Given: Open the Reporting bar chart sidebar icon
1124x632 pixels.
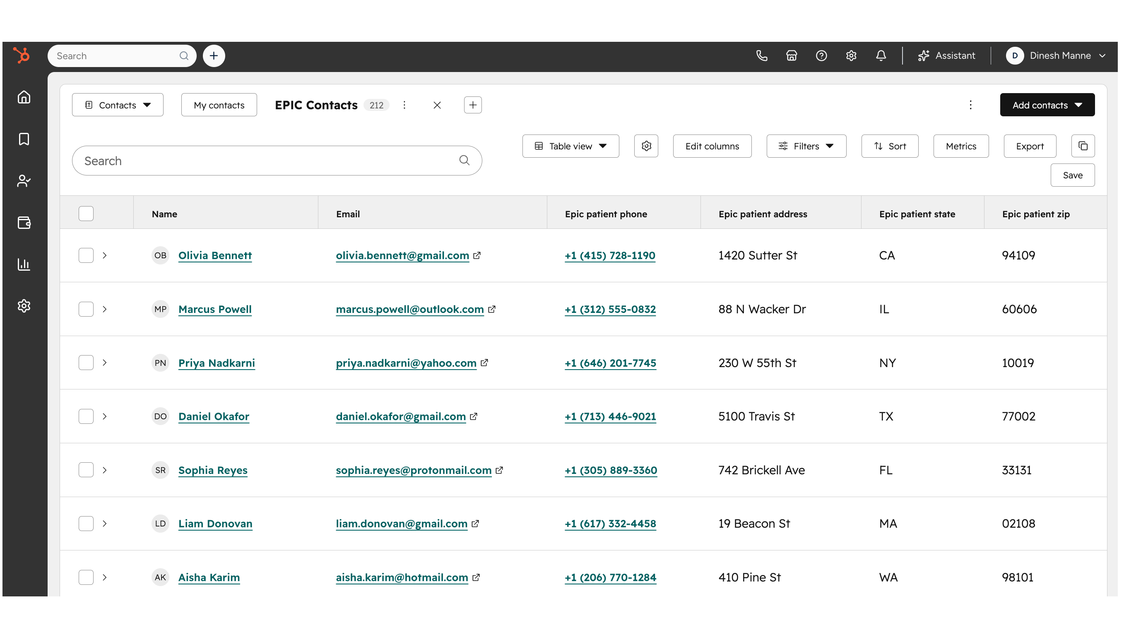Looking at the screenshot, I should [x=24, y=264].
